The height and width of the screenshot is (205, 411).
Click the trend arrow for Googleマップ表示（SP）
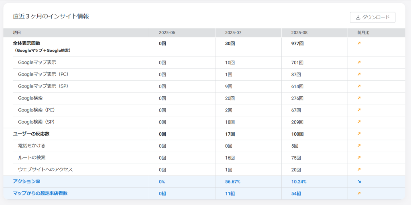pyautogui.click(x=359, y=86)
